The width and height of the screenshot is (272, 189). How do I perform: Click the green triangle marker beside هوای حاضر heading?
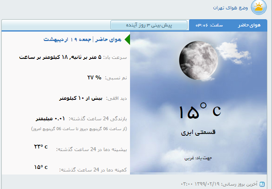click(x=127, y=39)
